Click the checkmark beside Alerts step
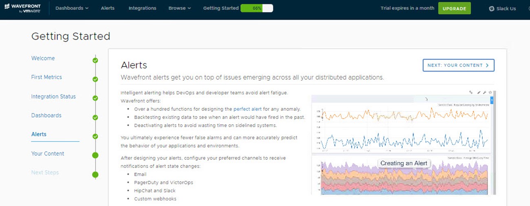This screenshot has width=530, height=206. [x=95, y=137]
